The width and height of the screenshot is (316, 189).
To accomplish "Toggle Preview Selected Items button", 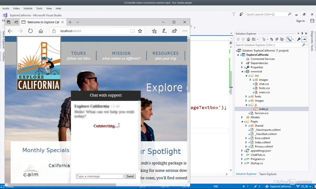I will point(304,39).
